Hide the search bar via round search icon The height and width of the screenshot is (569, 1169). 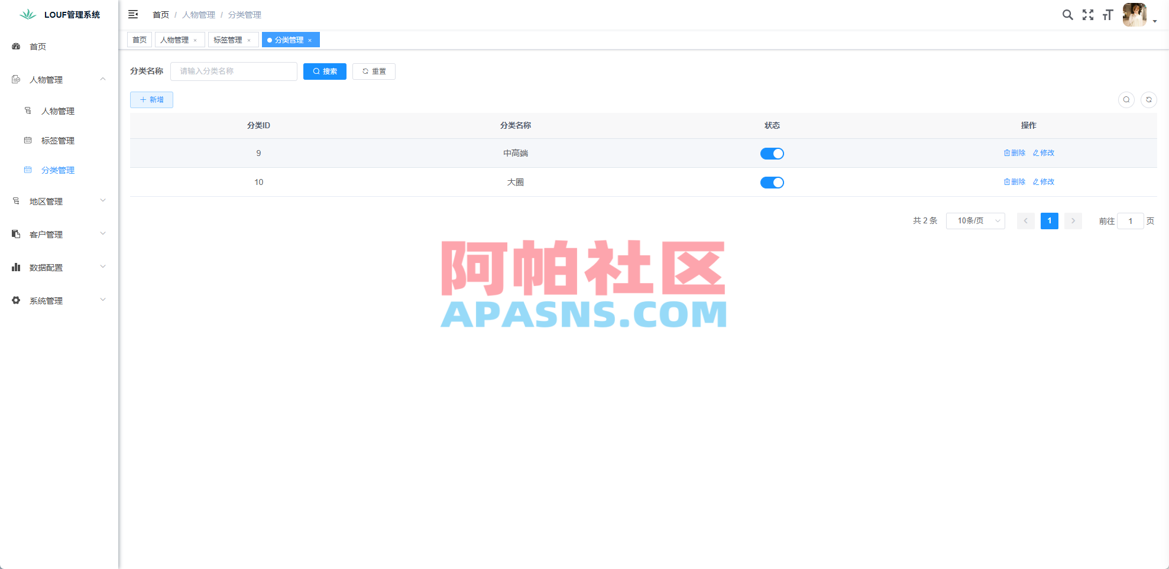(1126, 100)
